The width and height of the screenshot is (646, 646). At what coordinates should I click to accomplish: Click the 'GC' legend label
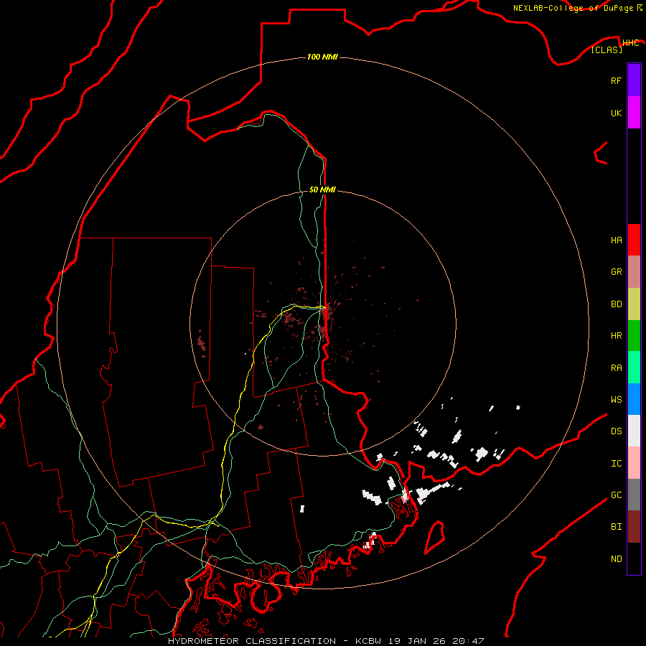pyautogui.click(x=616, y=495)
